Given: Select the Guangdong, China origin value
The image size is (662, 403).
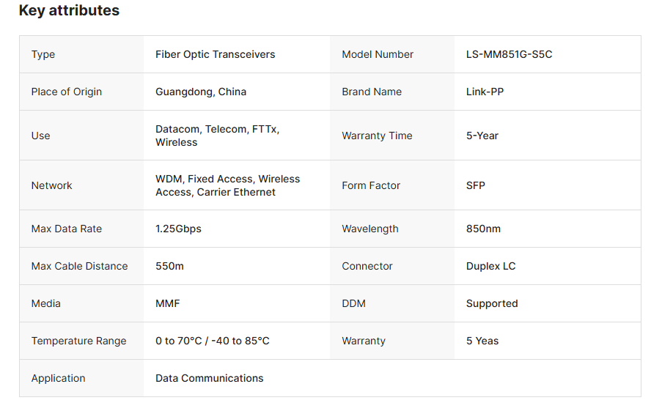Looking at the screenshot, I should 201,92.
